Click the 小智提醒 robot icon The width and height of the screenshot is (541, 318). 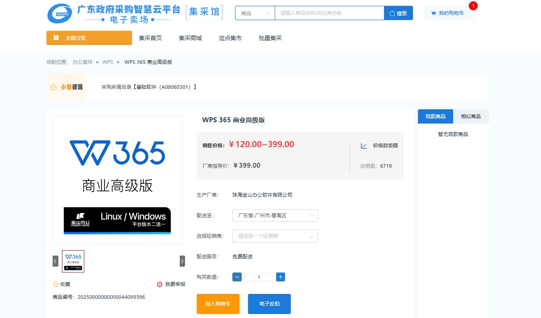[x=54, y=87]
